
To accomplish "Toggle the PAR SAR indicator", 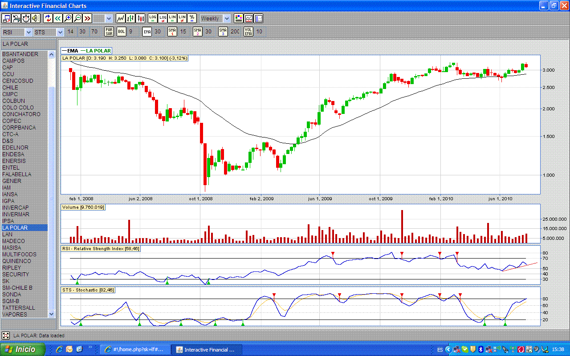I will click(x=109, y=32).
